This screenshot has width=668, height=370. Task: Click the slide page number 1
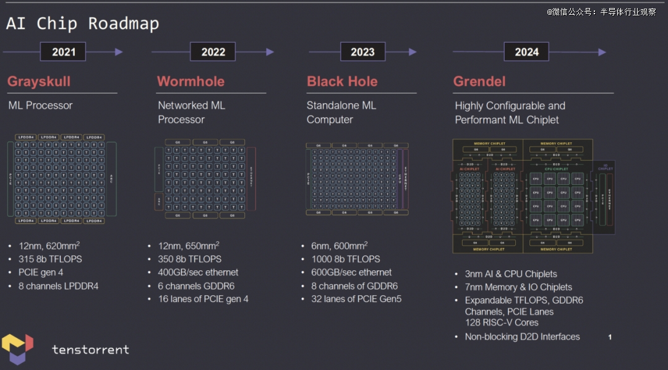(610, 337)
